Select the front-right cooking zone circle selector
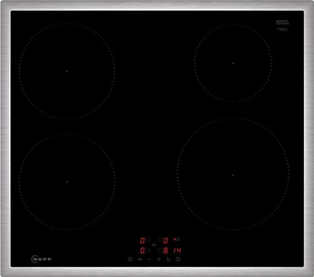The width and height of the screenshot is (314, 277). click(160, 250)
